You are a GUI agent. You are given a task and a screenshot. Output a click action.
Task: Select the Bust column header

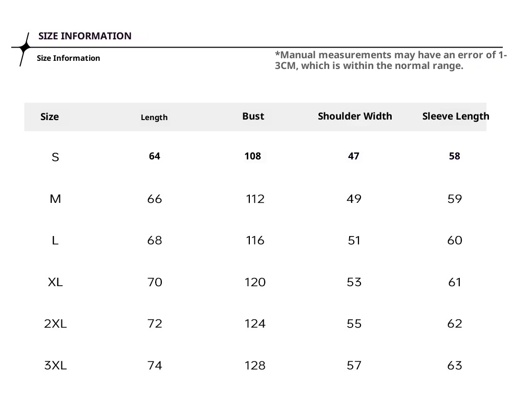pos(253,116)
